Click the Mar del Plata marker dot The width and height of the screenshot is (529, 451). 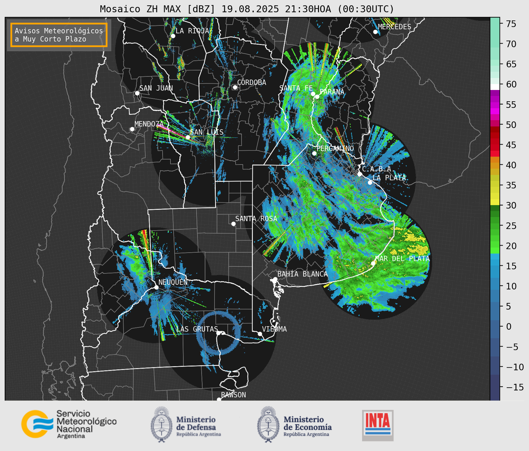373,263
